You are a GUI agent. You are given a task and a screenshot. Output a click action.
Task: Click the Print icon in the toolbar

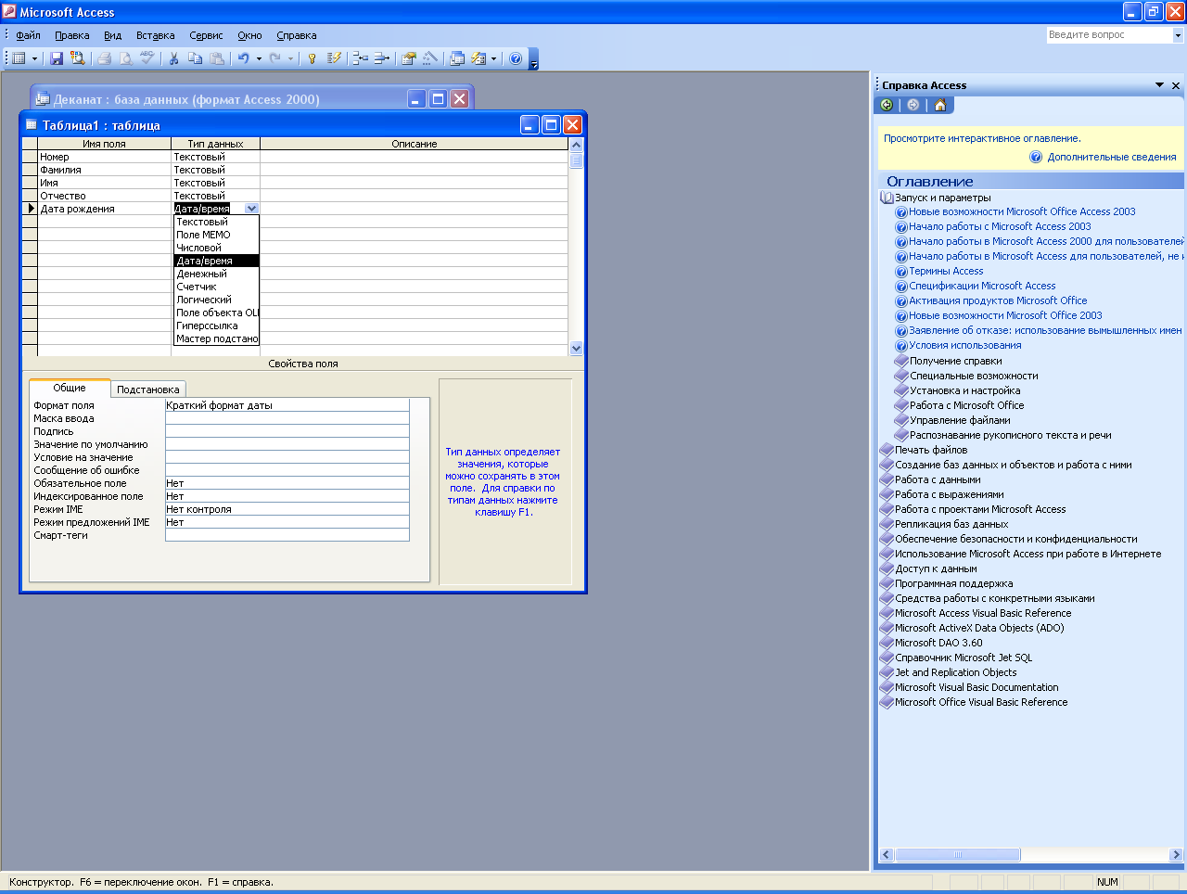pos(105,58)
